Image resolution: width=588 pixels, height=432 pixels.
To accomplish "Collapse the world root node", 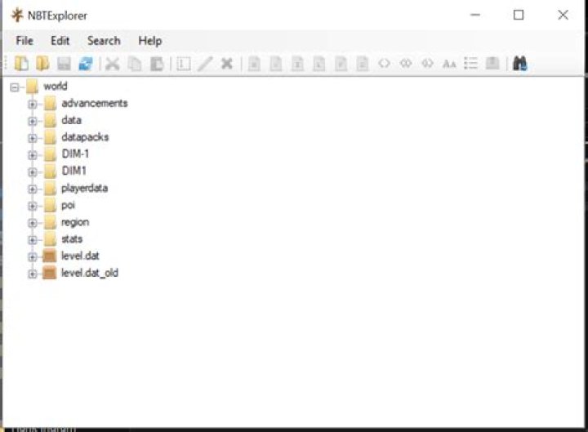I will click(x=14, y=87).
